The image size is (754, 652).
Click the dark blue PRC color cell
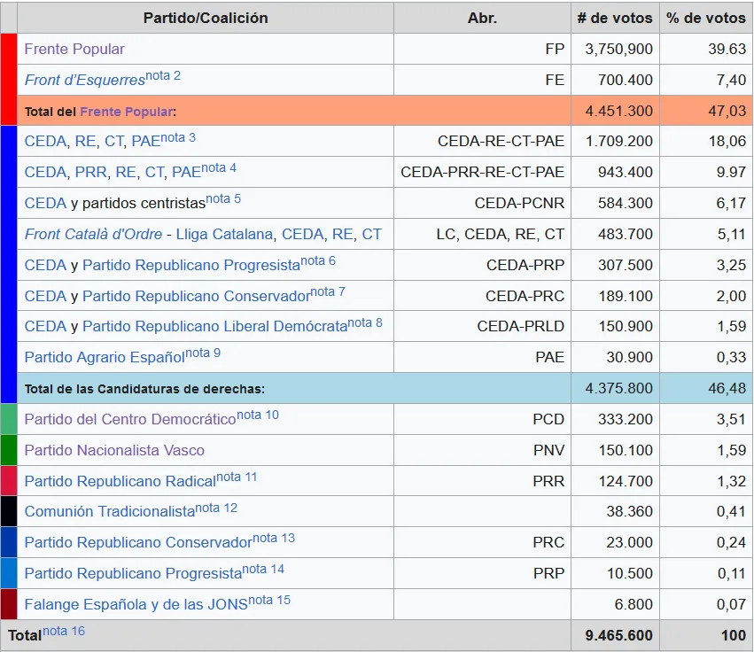tap(9, 542)
